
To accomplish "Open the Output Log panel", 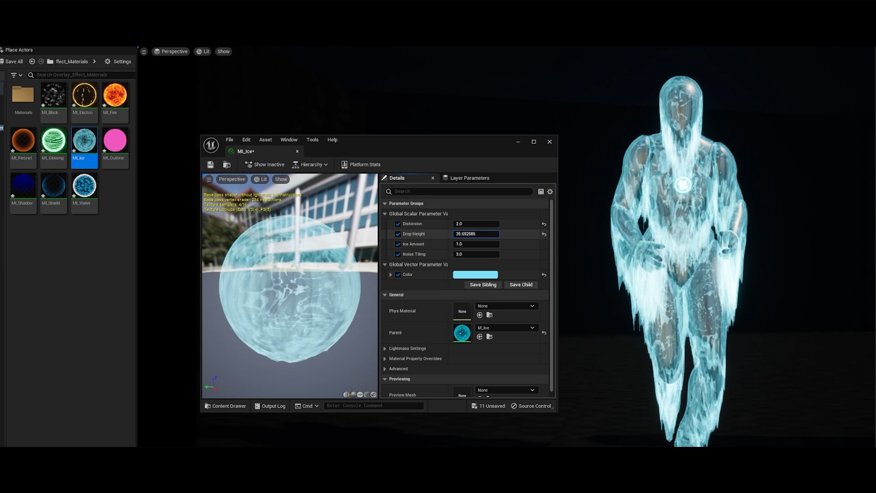I will [270, 405].
